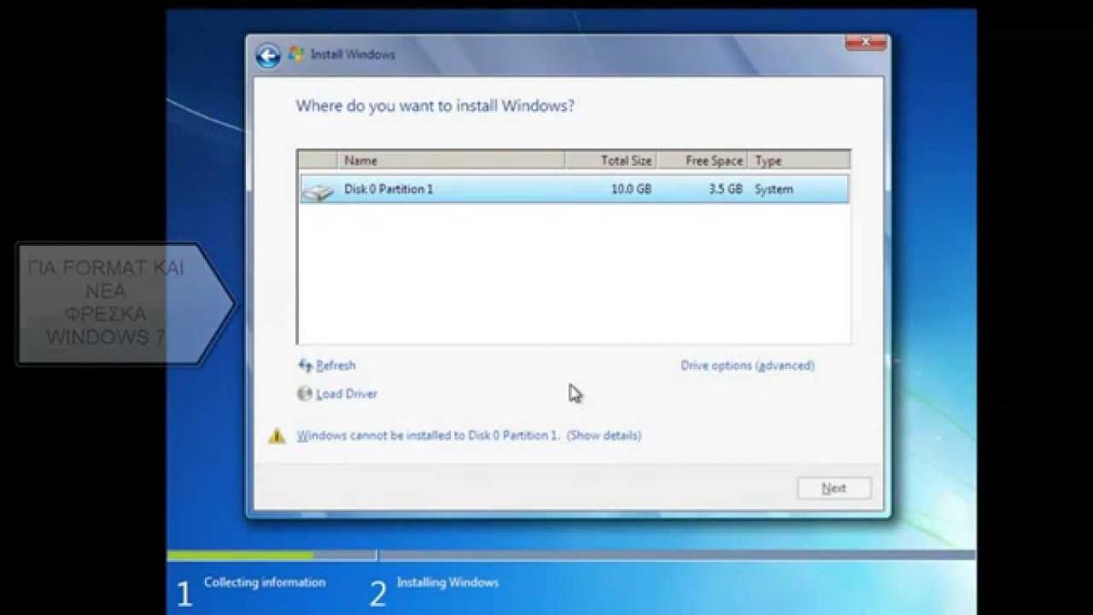1093x615 pixels.
Task: Click the 3.5 GB free space value
Action: 724,190
